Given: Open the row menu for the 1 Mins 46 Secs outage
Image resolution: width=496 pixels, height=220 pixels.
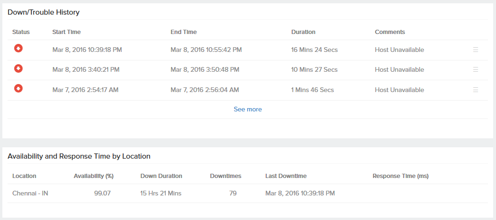Looking at the screenshot, I should click(x=476, y=90).
